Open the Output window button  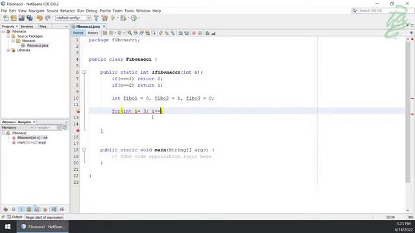(14, 217)
